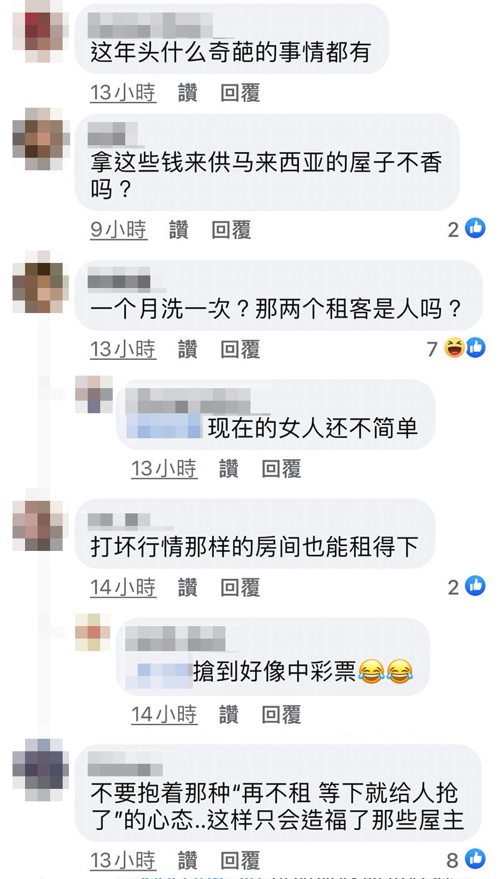Open the 9小時 timestamp link
Image resolution: width=501 pixels, height=879 pixels.
119,230
